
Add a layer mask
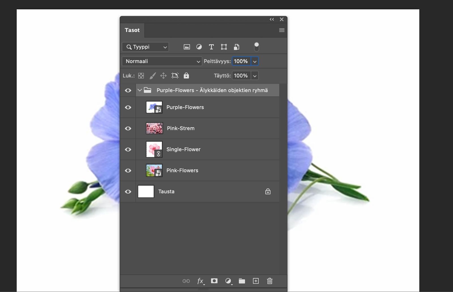point(214,281)
